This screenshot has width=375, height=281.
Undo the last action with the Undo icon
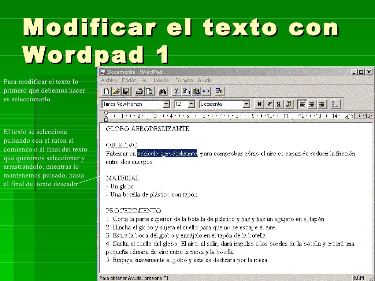pos(206,91)
